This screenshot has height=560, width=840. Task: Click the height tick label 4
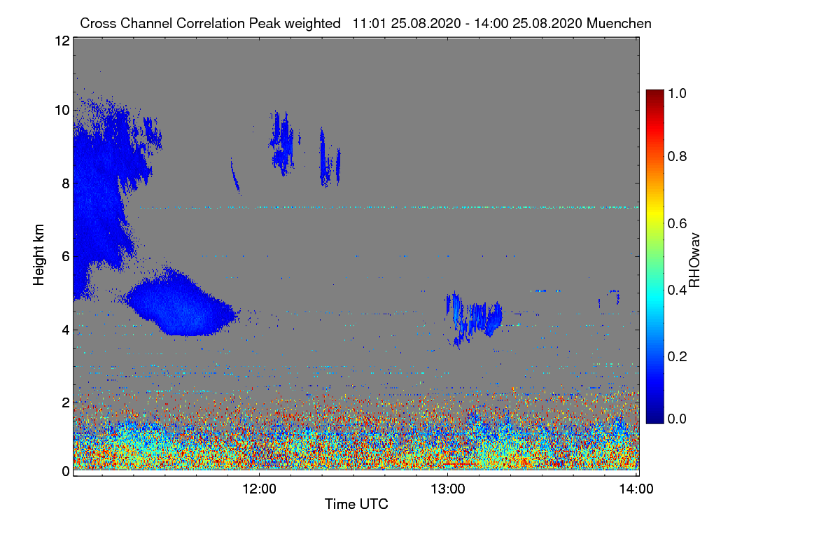click(65, 329)
